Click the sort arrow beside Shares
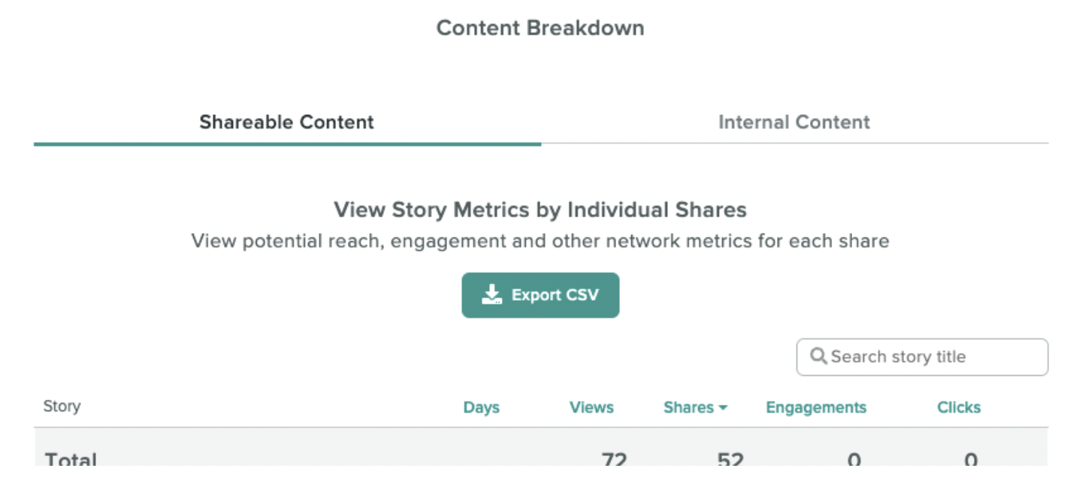Viewport: 1076px width, 484px height. coord(723,408)
